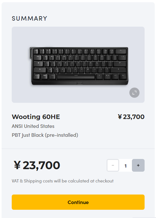156x218 pixels.
Task: Click the yellow Continue button
Action: (78, 202)
